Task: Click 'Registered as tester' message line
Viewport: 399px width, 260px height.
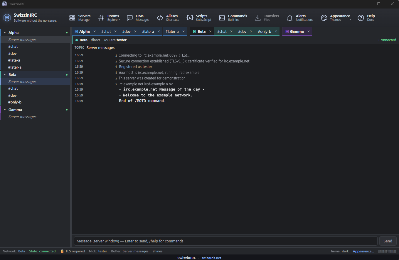Action: click(135, 67)
